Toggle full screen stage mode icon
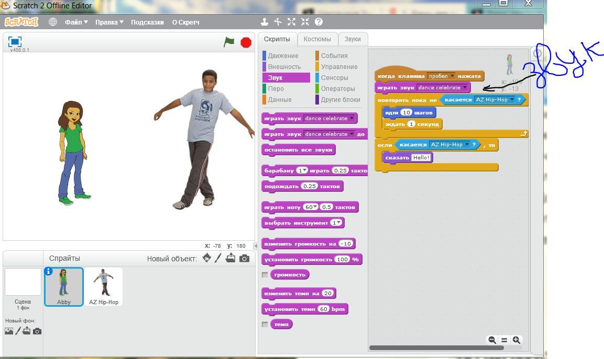The image size is (604, 359). click(x=15, y=41)
